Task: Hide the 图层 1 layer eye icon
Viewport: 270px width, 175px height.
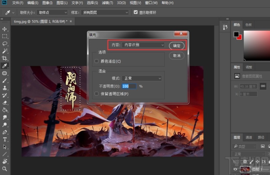Action: 235,169
